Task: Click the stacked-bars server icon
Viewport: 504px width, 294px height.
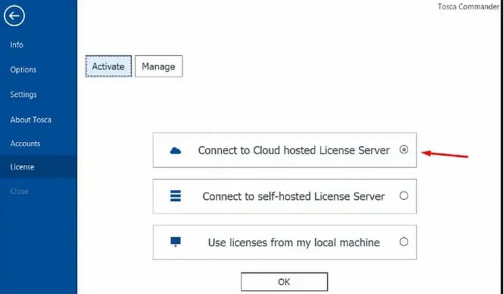Action: click(x=175, y=196)
